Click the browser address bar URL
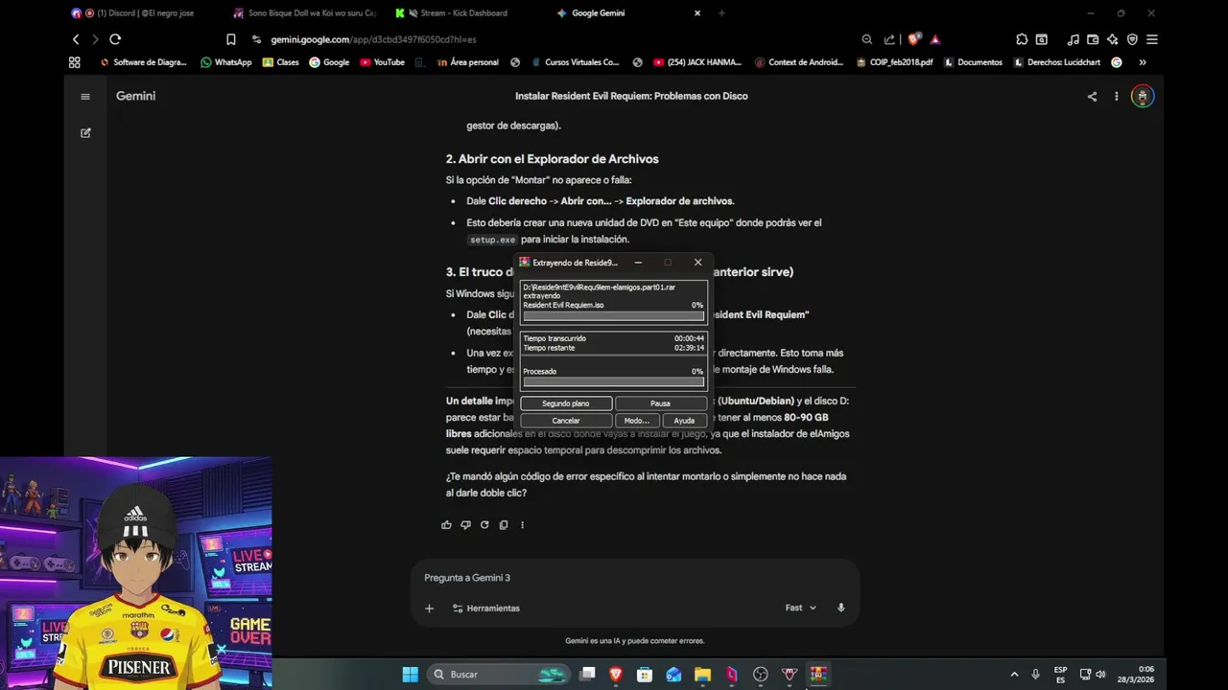The width and height of the screenshot is (1228, 690). coord(374,39)
